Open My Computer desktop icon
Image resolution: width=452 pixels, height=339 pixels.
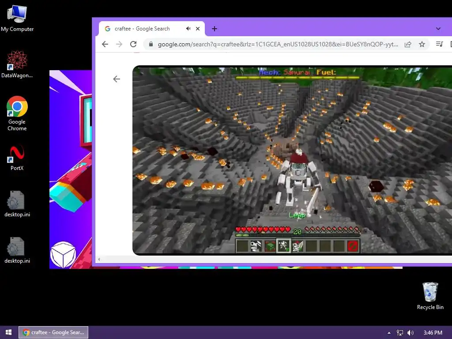pos(17,19)
